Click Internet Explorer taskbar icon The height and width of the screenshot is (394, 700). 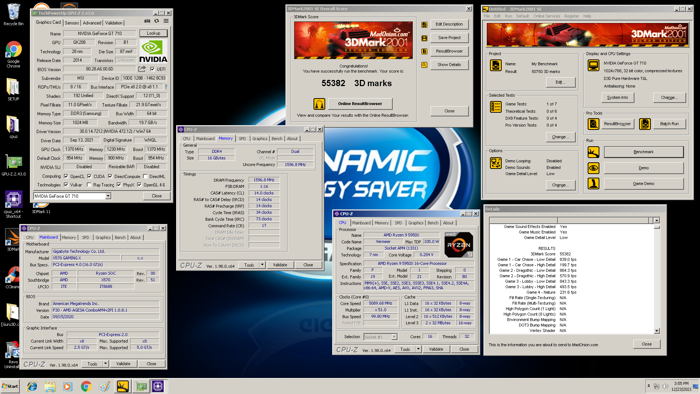[32, 386]
